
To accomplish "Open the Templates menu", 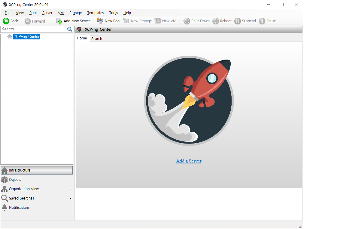I will (x=95, y=13).
